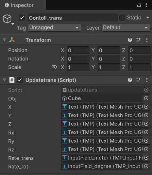This screenshot has width=152, height=175.
Task: Select the Inspector tab
Action: 19,5
